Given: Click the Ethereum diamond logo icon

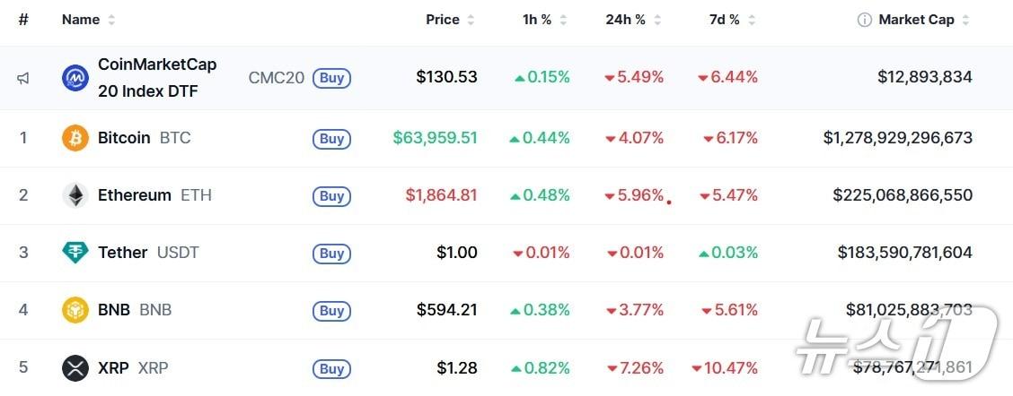Looking at the screenshot, I should point(75,195).
